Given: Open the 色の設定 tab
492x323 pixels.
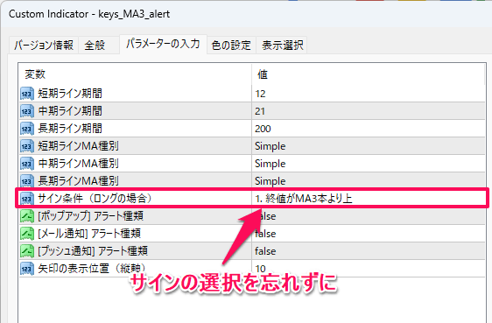Looking at the screenshot, I should coord(231,46).
